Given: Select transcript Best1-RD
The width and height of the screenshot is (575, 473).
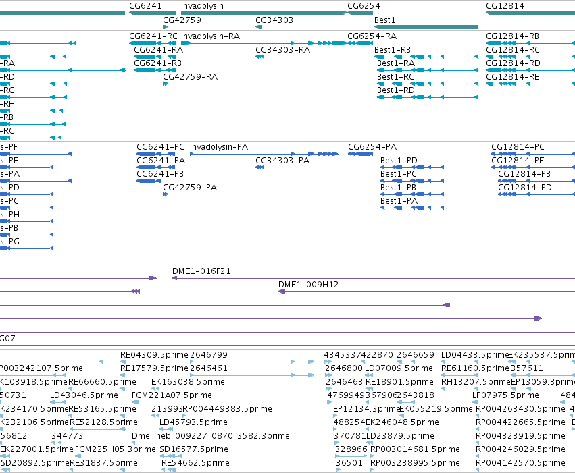Looking at the screenshot, I should tap(396, 90).
